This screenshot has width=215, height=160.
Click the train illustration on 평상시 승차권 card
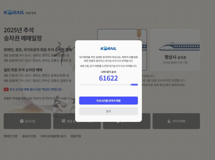point(179,46)
